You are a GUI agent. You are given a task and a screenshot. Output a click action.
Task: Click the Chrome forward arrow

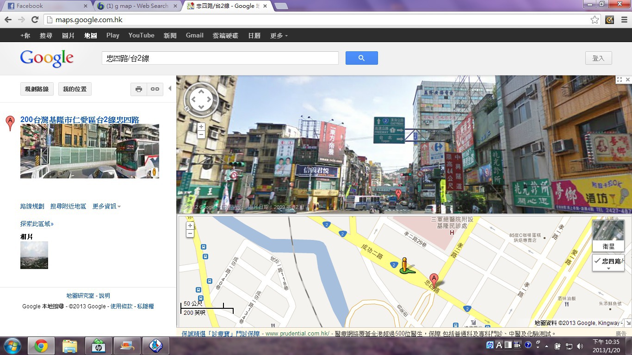(21, 19)
